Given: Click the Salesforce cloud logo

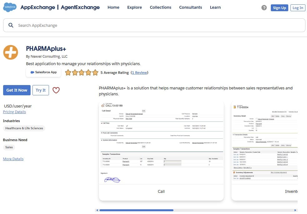Looking at the screenshot, I should [10, 7].
